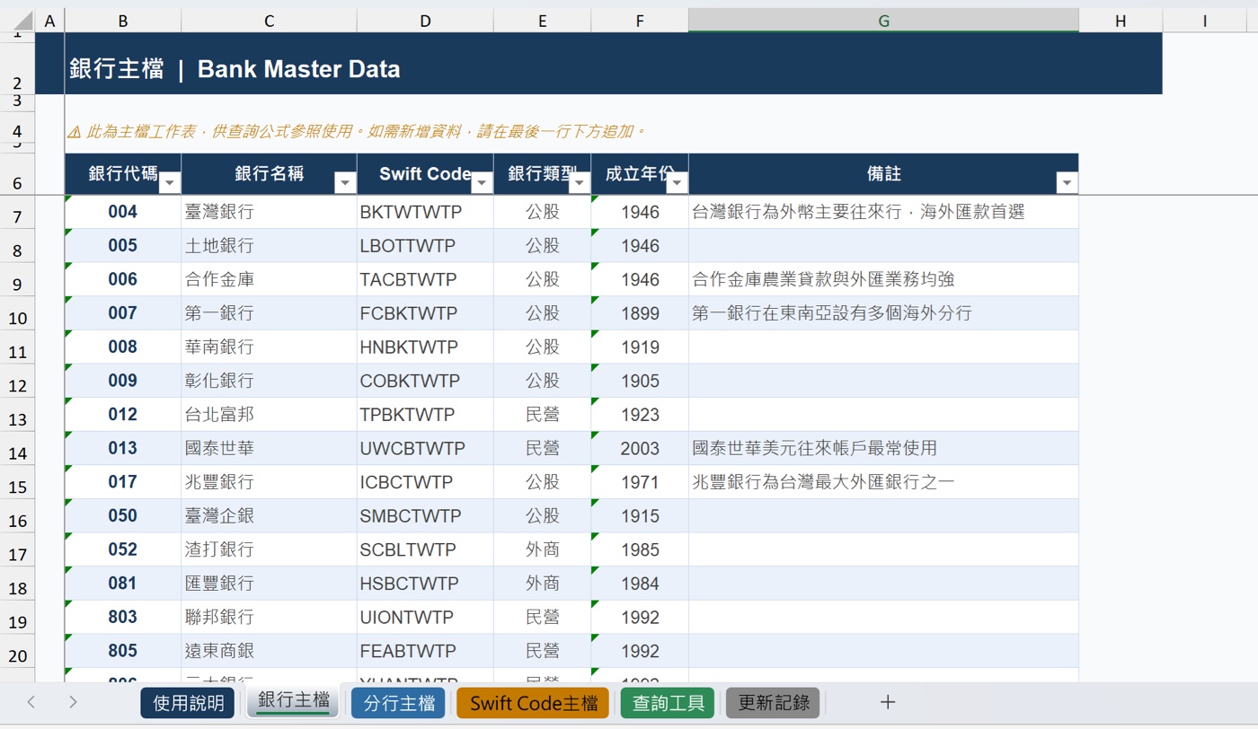Open the 備註 column filter dropdown
This screenshot has height=729, width=1258.
[x=1067, y=183]
